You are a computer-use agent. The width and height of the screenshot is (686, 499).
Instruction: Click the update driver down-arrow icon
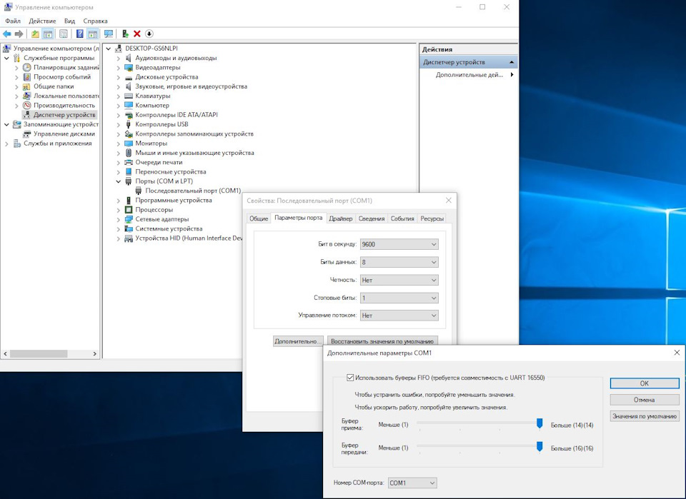149,34
